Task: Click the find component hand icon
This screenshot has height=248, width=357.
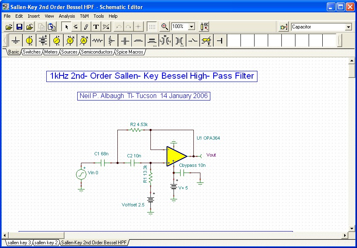Action: 283,27
